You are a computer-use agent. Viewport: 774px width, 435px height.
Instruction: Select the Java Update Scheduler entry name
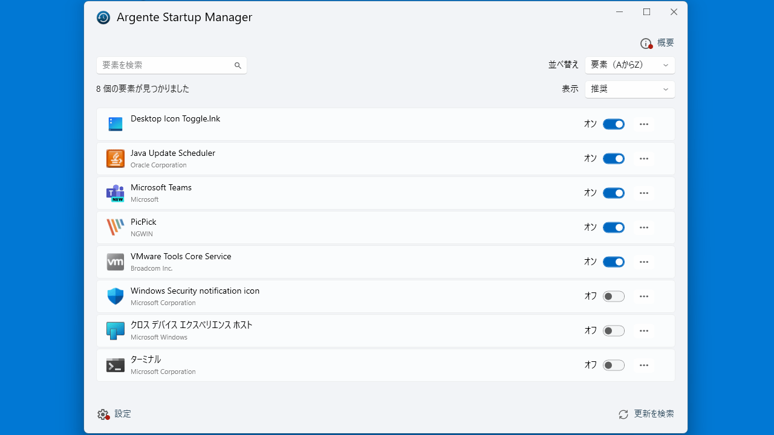pyautogui.click(x=173, y=153)
